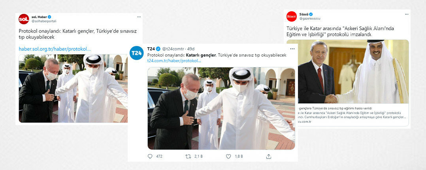Open haber.sol.org.tr article link
Viewport: 426px width, 170px height.
(x=55, y=49)
